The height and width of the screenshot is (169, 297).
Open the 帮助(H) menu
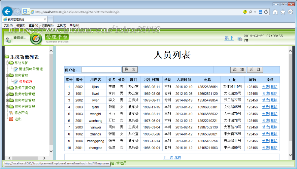(74, 25)
